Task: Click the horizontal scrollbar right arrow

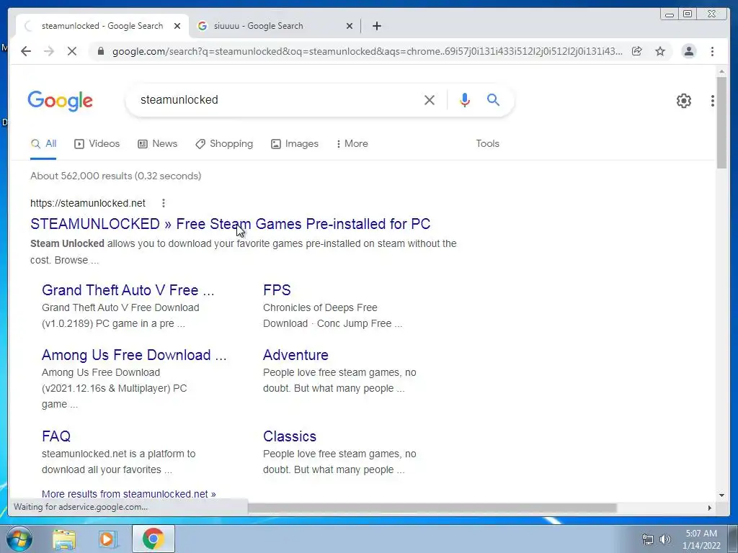Action: pos(709,508)
